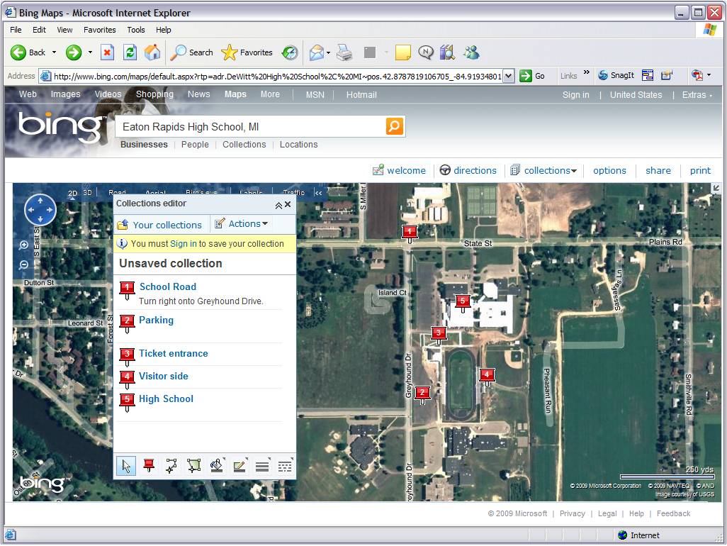Image resolution: width=727 pixels, height=546 pixels.
Task: Click the green Go button
Action: click(x=532, y=76)
